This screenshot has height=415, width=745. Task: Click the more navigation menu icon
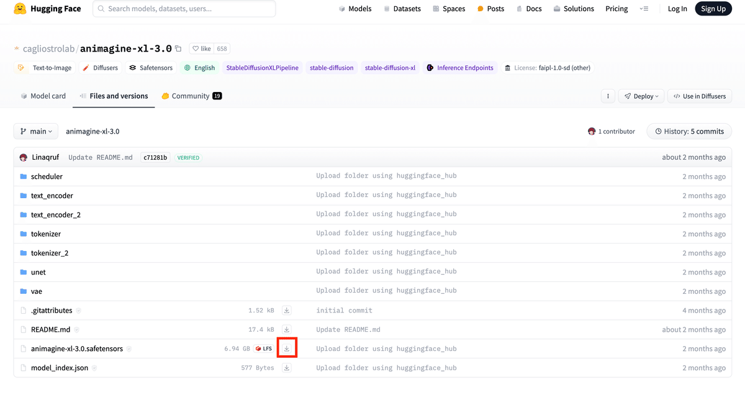tap(644, 9)
